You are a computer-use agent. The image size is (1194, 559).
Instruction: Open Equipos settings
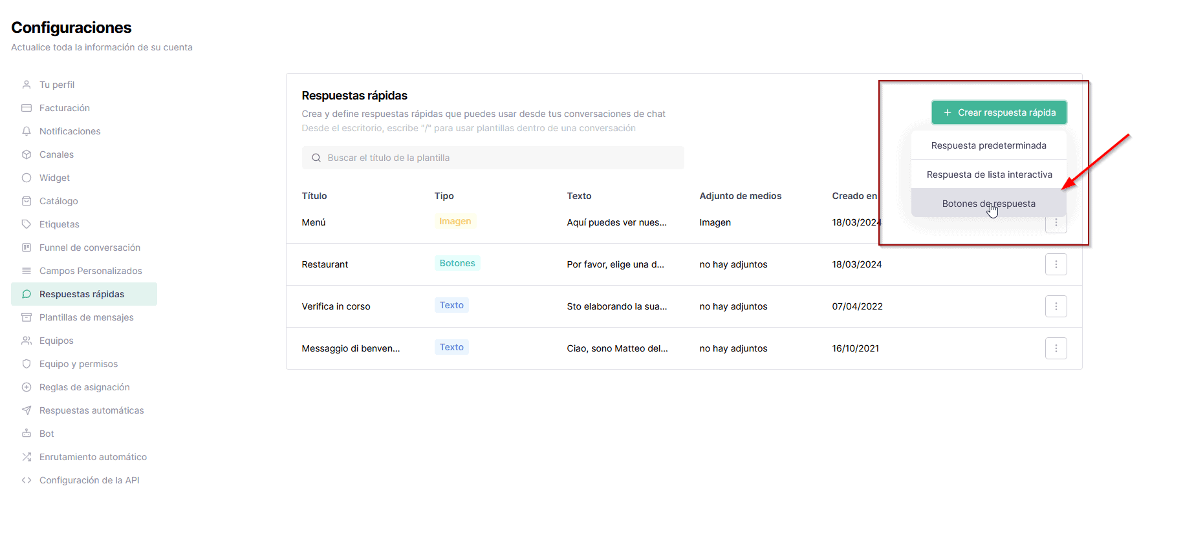click(x=56, y=341)
